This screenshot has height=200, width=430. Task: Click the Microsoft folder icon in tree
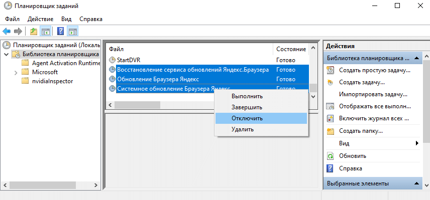click(x=25, y=72)
